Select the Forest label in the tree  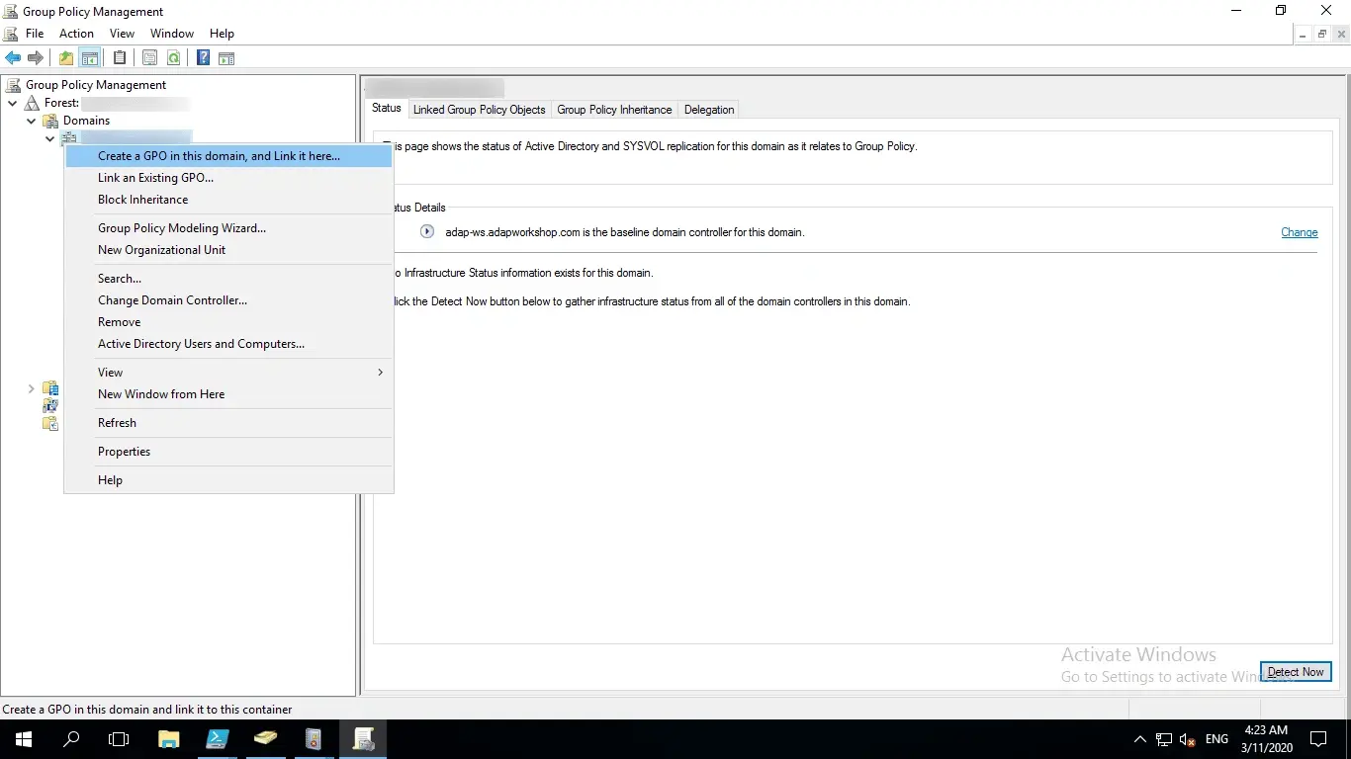[x=61, y=103]
